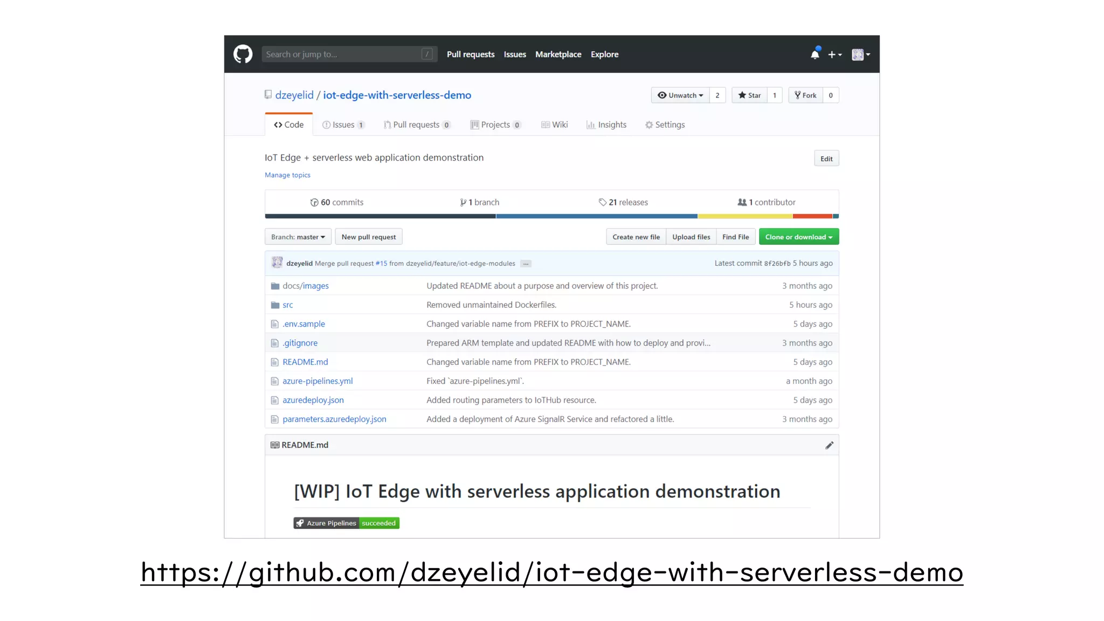View the 60 commits history

coord(337,202)
